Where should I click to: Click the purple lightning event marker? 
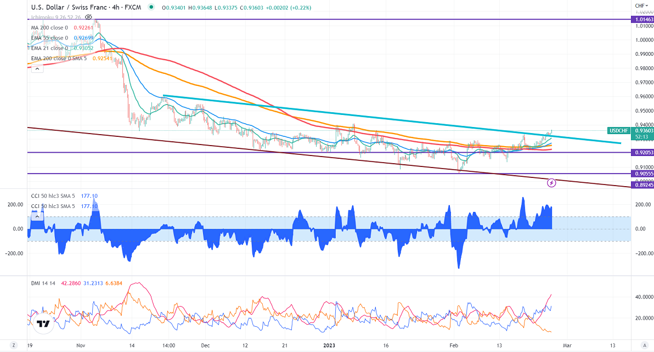pyautogui.click(x=552, y=182)
